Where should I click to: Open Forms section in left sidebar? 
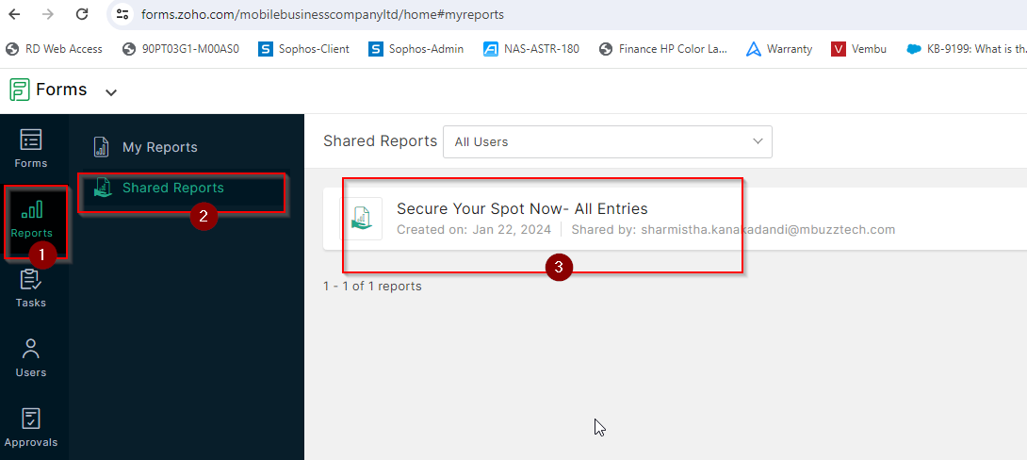click(x=31, y=148)
